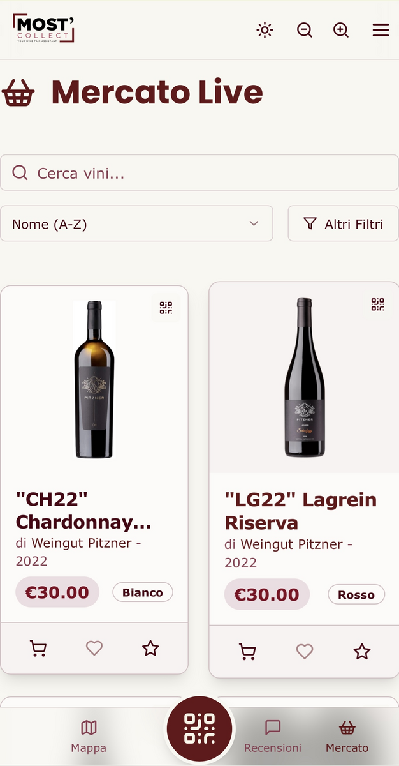This screenshot has width=399, height=766.
Task: Toggle favorite heart on CH22 Chardonnay
Action: click(x=94, y=649)
